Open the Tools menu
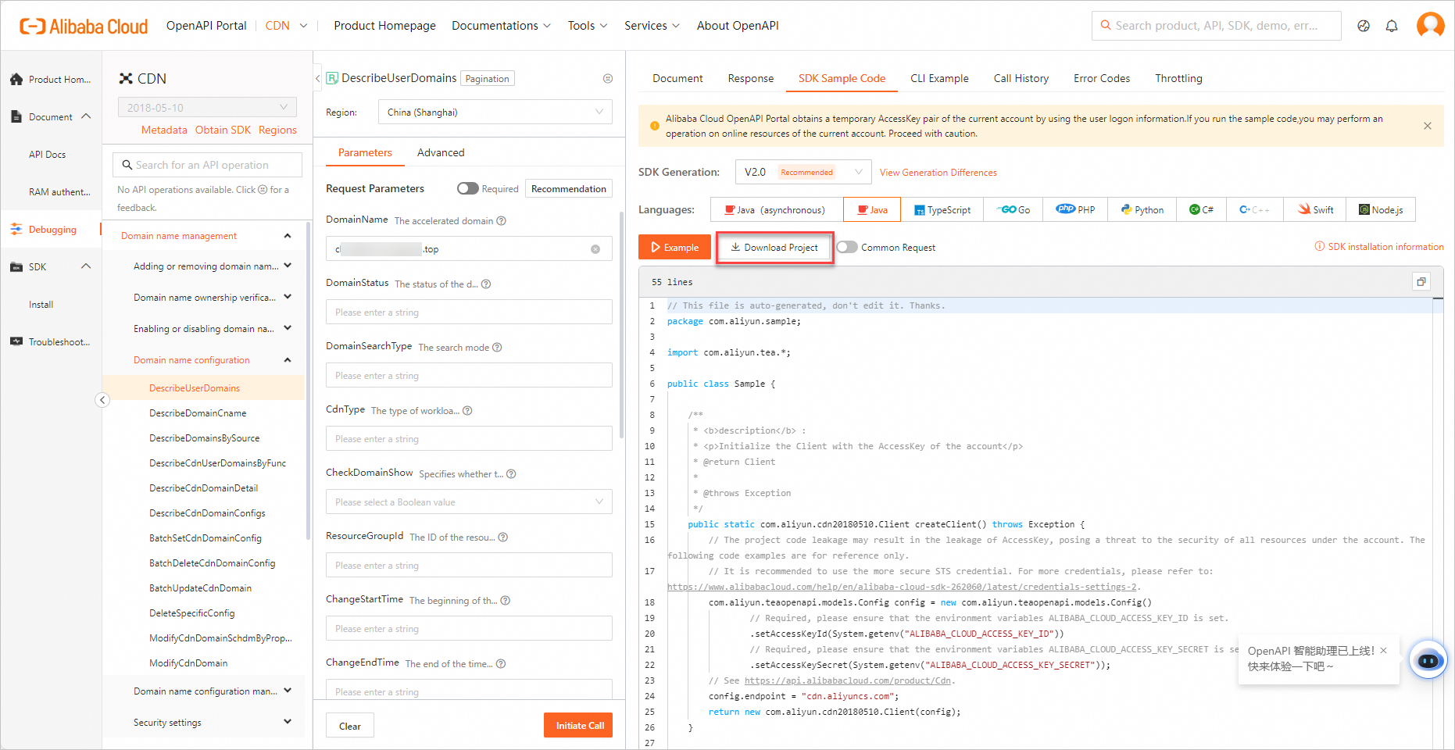Screen dimensions: 1455x750 [x=588, y=26]
